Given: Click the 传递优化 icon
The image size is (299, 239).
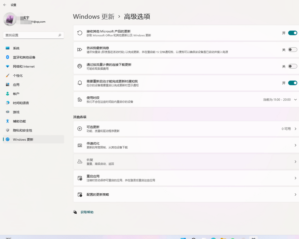Looking at the screenshot, I should pyautogui.click(x=80, y=145).
